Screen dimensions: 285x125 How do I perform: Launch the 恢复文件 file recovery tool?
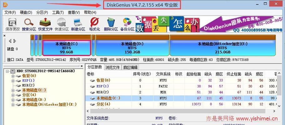pos(45,24)
